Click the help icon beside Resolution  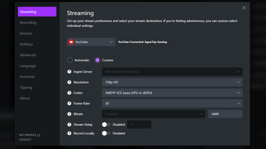click(69, 82)
